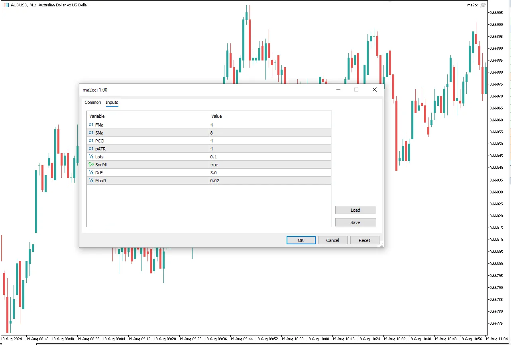Reset inputs with the Reset button

coord(364,240)
